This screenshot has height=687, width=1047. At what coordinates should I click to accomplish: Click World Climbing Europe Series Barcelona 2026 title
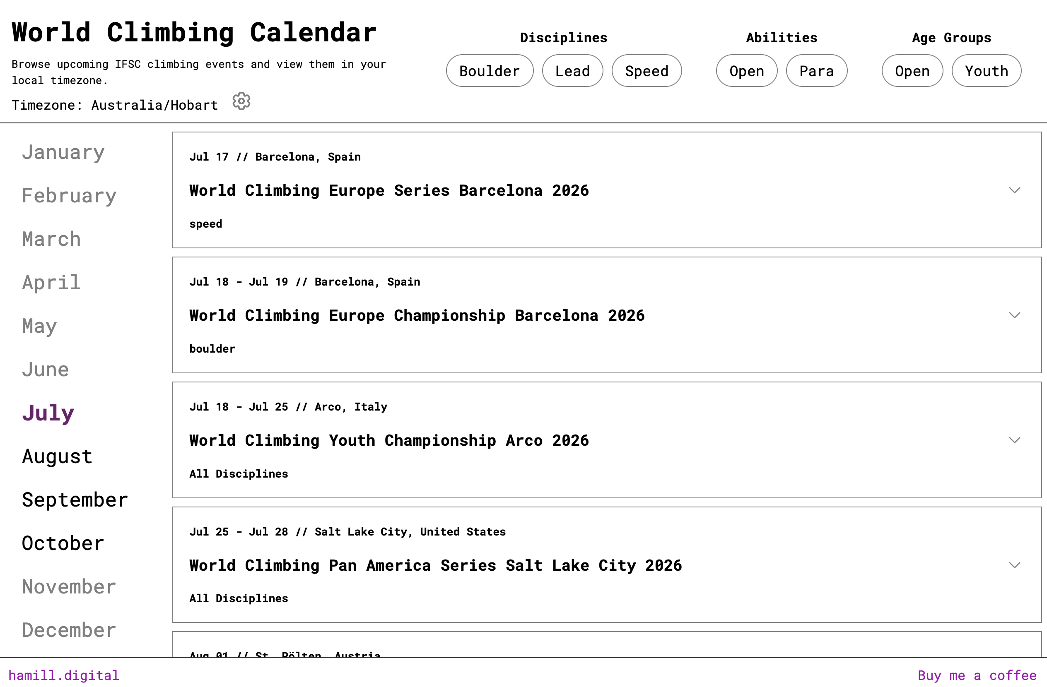(x=389, y=190)
